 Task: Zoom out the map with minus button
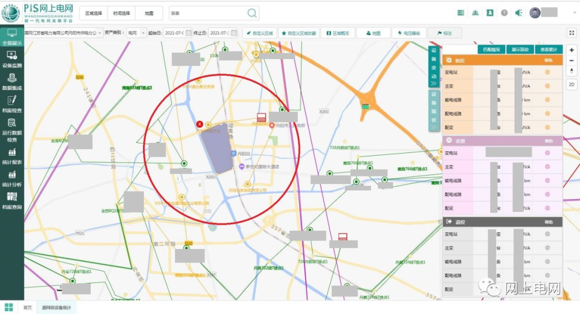(x=571, y=60)
